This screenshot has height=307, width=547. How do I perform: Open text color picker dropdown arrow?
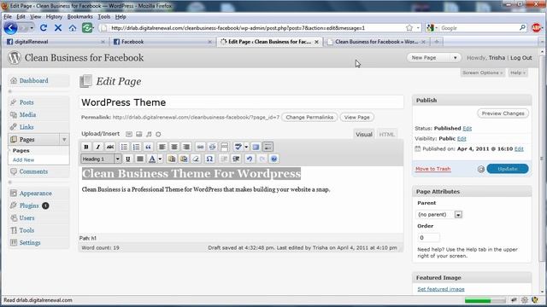tap(160, 159)
